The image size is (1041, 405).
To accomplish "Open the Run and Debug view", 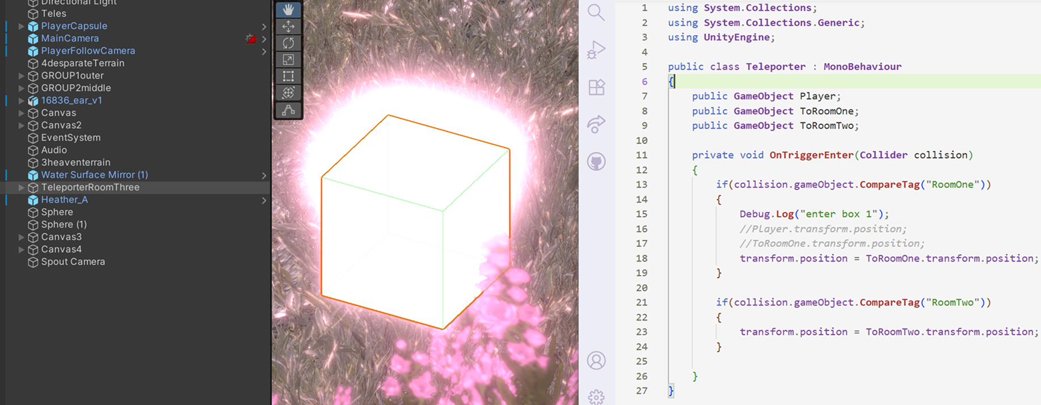I will 596,50.
